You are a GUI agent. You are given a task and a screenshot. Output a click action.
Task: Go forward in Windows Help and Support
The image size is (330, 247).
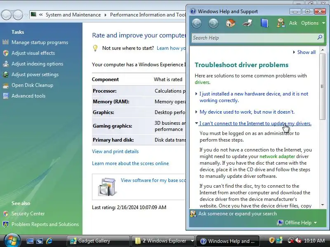click(x=213, y=23)
